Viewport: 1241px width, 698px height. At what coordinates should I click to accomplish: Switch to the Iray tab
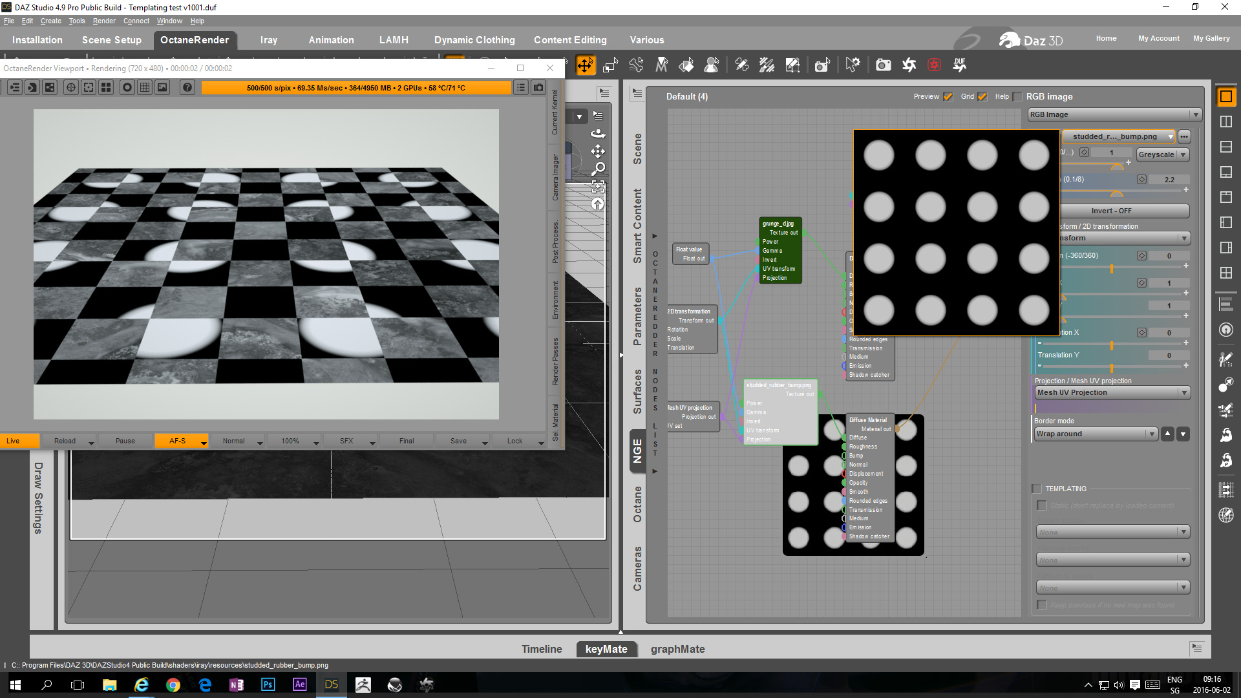(x=269, y=40)
